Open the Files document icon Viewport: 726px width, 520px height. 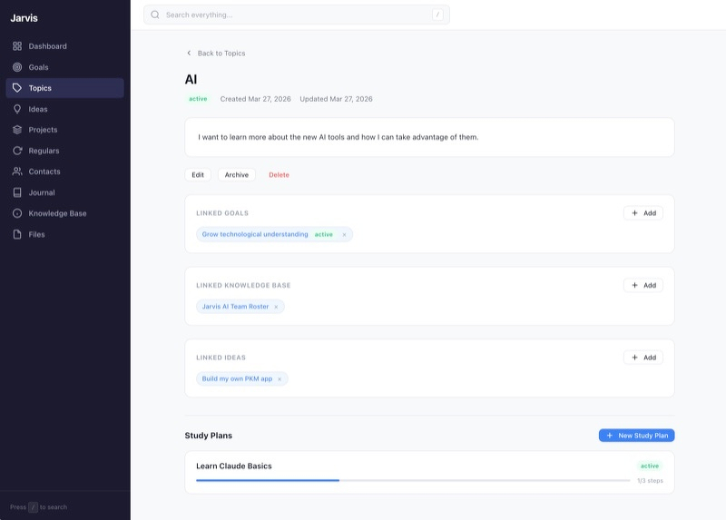[x=17, y=234]
